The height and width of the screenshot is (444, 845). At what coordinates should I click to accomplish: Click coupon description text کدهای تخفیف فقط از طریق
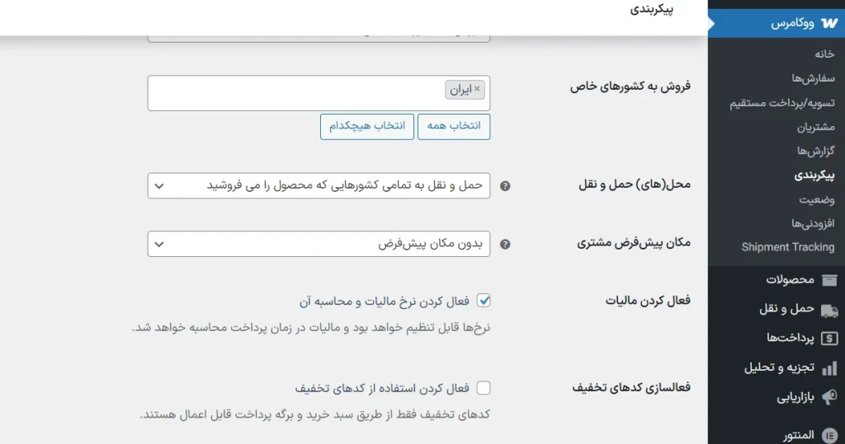314,414
